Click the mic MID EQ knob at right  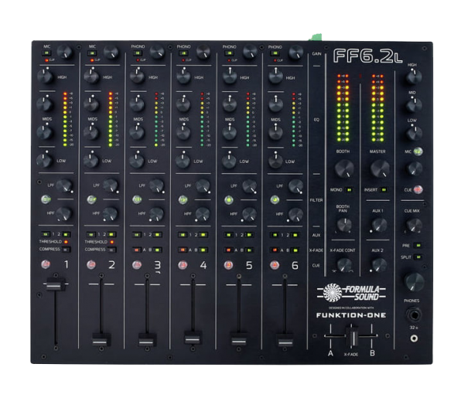pyautogui.click(x=414, y=105)
